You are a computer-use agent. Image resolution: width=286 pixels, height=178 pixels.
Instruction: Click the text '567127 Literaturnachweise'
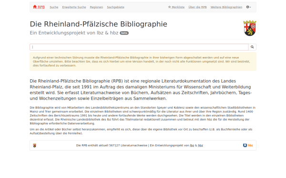pyautogui.click(x=128, y=145)
